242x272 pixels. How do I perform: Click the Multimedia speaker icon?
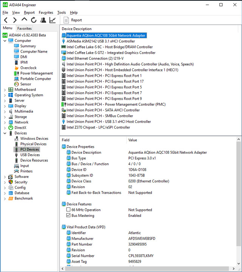11,111
